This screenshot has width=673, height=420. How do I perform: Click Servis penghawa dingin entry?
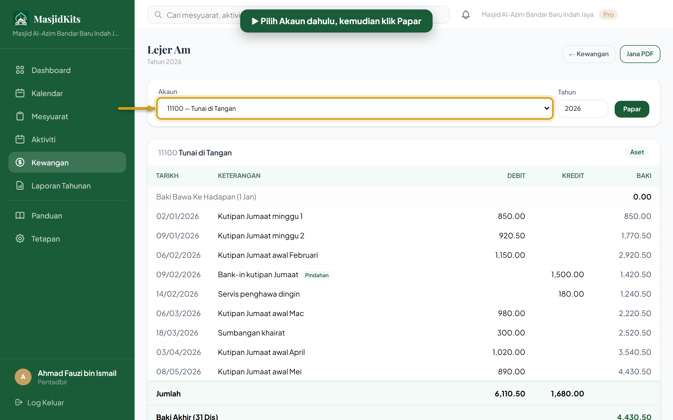click(259, 294)
